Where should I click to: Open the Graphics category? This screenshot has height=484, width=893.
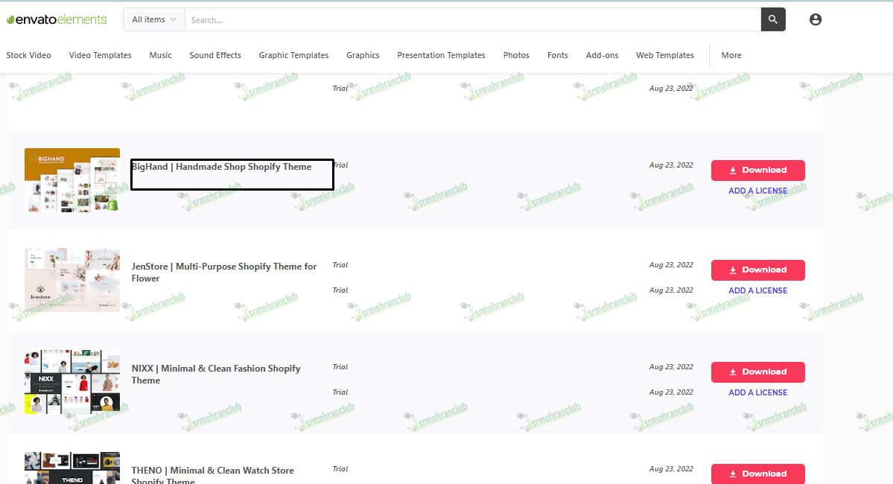pyautogui.click(x=363, y=55)
